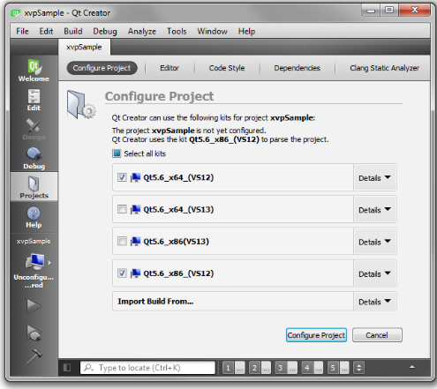Maximize the Qt Creator window

tap(389, 11)
